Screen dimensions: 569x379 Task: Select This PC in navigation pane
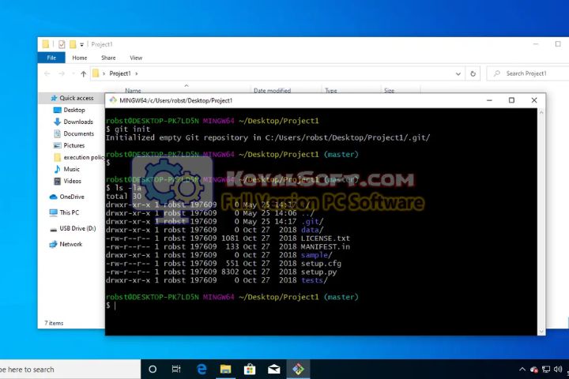(70, 212)
